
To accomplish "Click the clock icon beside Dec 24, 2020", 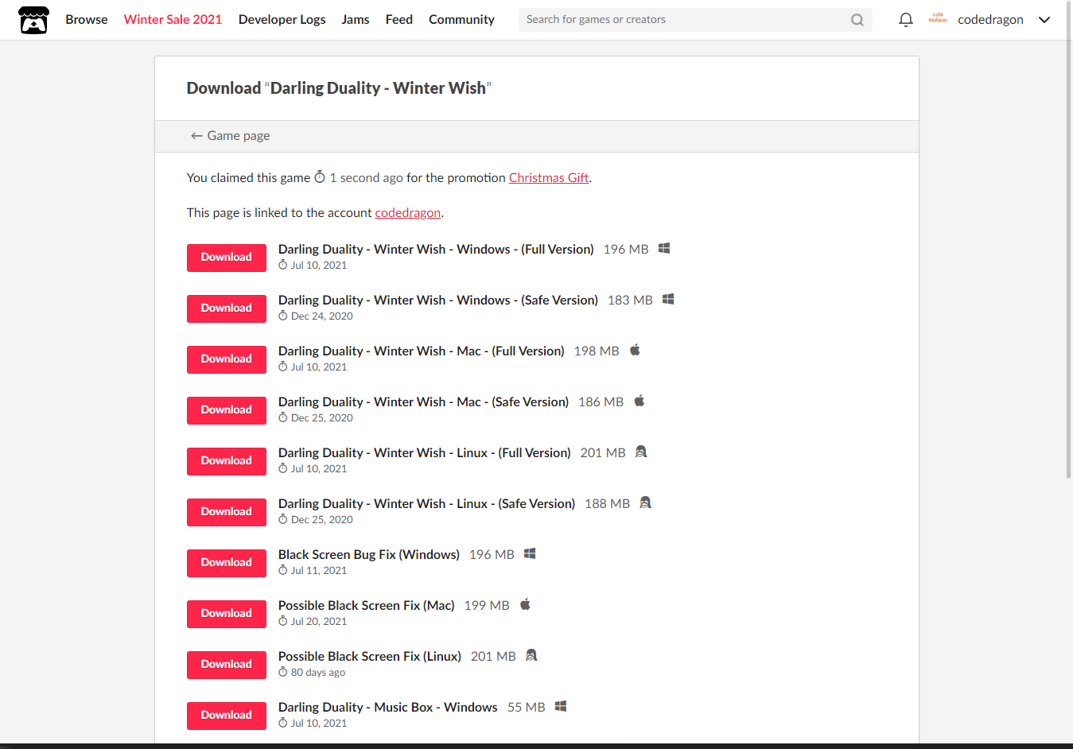I will (282, 316).
